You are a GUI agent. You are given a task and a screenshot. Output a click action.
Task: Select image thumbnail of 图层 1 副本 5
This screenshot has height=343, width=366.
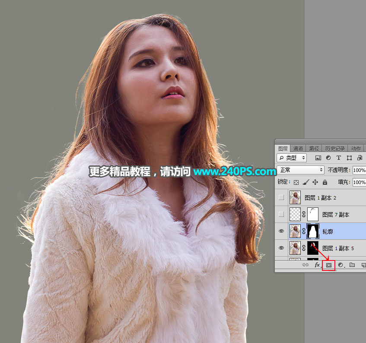295,248
